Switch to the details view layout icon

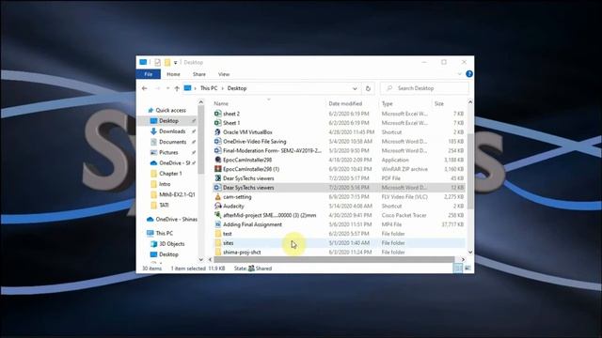458,269
